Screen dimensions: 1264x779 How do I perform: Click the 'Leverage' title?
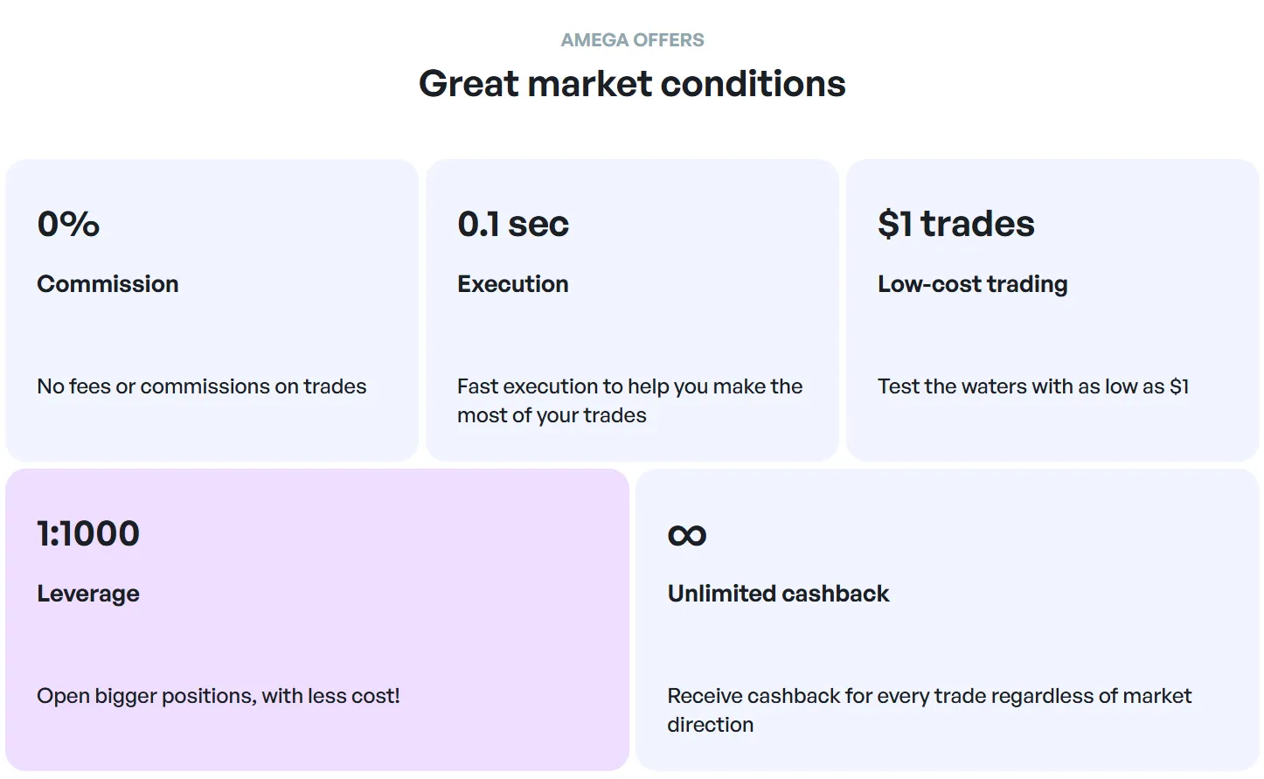88,594
